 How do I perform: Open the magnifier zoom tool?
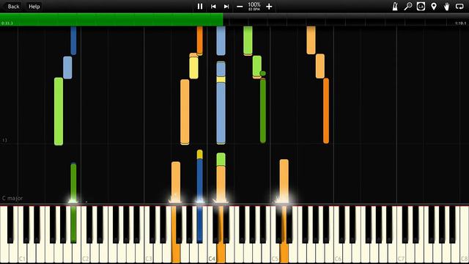click(x=408, y=7)
